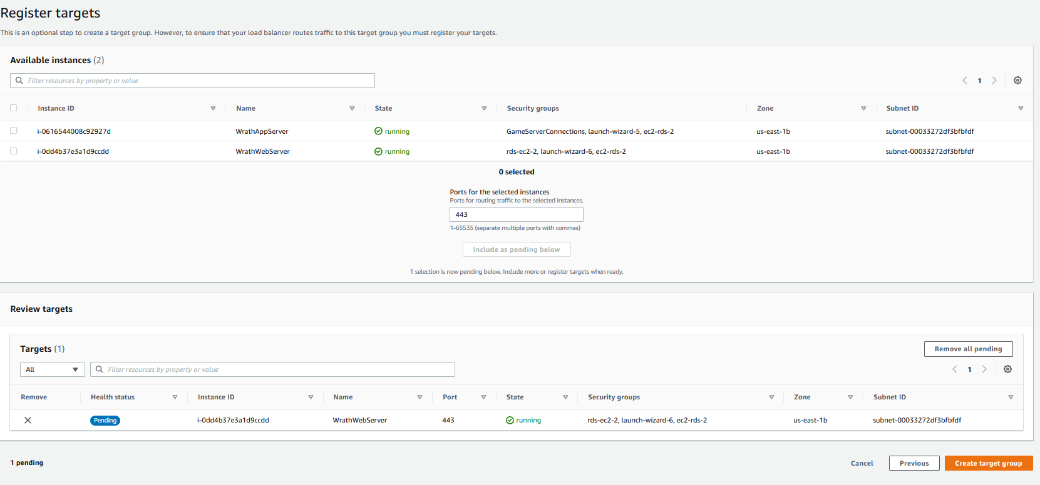This screenshot has width=1040, height=485.
Task: Click the Previous button
Action: pyautogui.click(x=914, y=463)
